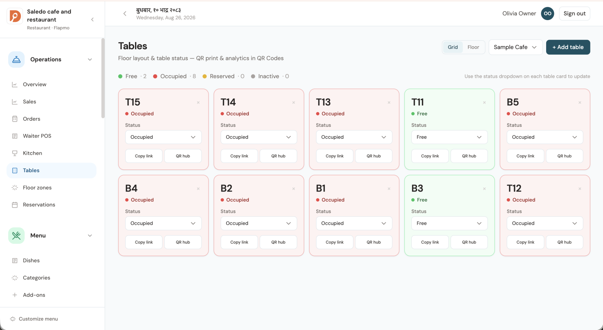Screen dimensions: 603x330
Task: Click the Customize menu sparkle icon
Action: [x=13, y=319]
